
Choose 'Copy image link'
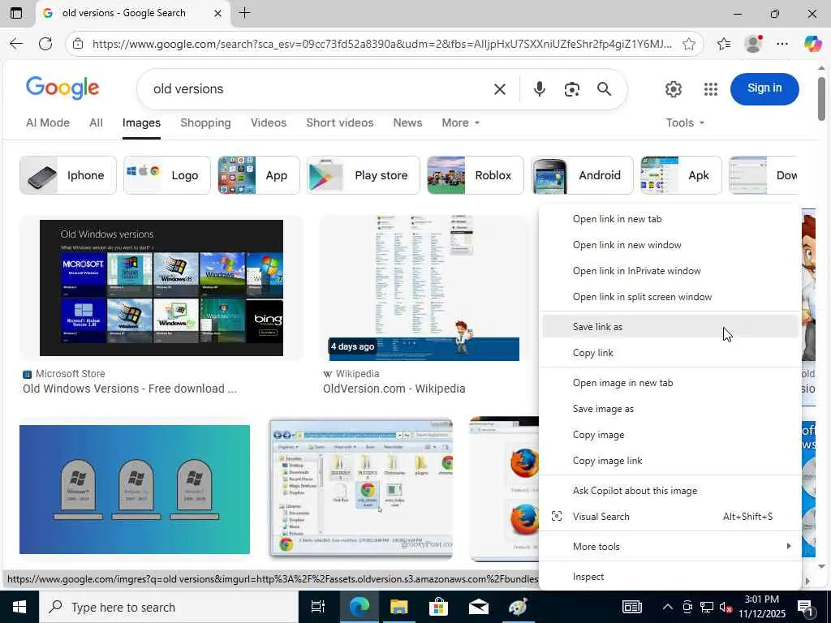click(670, 461)
